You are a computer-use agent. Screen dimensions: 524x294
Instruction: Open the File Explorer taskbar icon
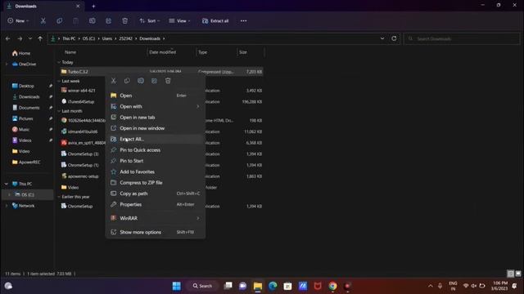pos(258,286)
